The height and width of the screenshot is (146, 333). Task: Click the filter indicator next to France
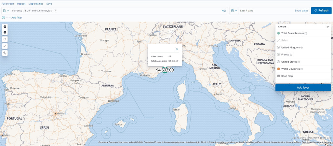coord(291,55)
